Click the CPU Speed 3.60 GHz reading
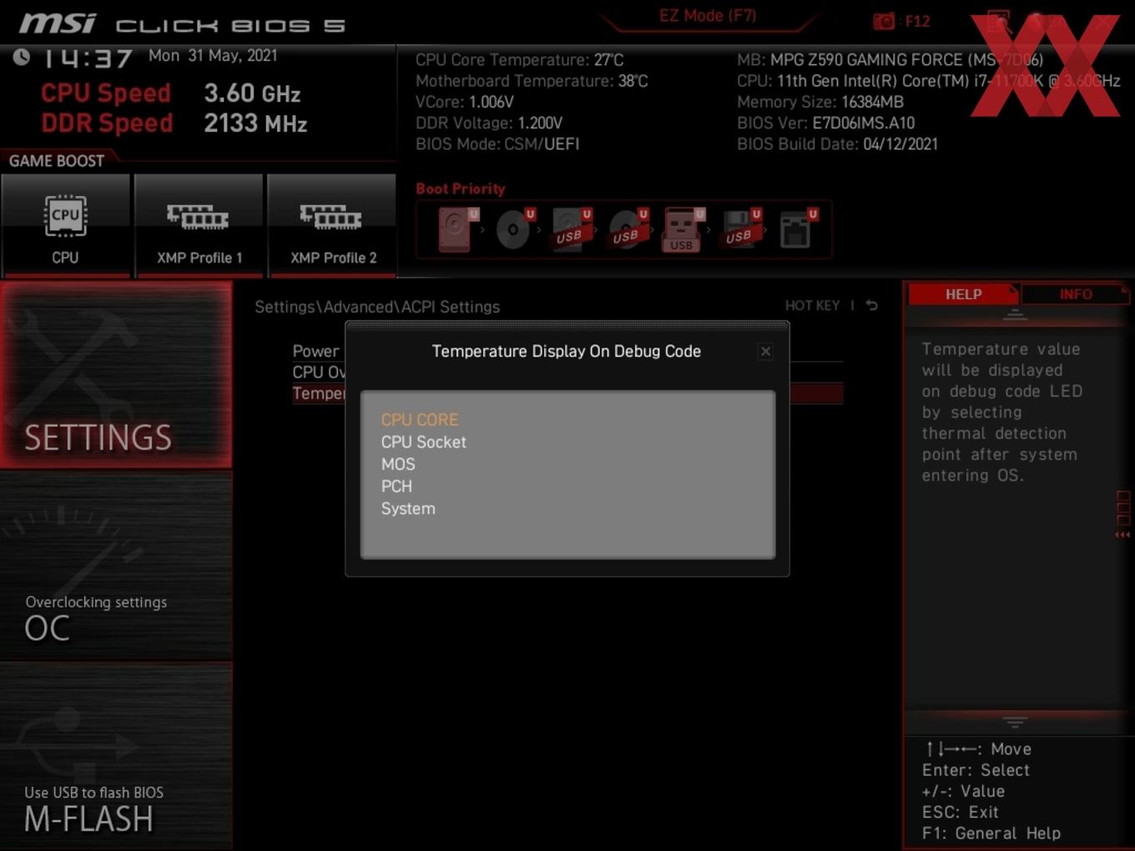Viewport: 1135px width, 851px height. point(170,93)
